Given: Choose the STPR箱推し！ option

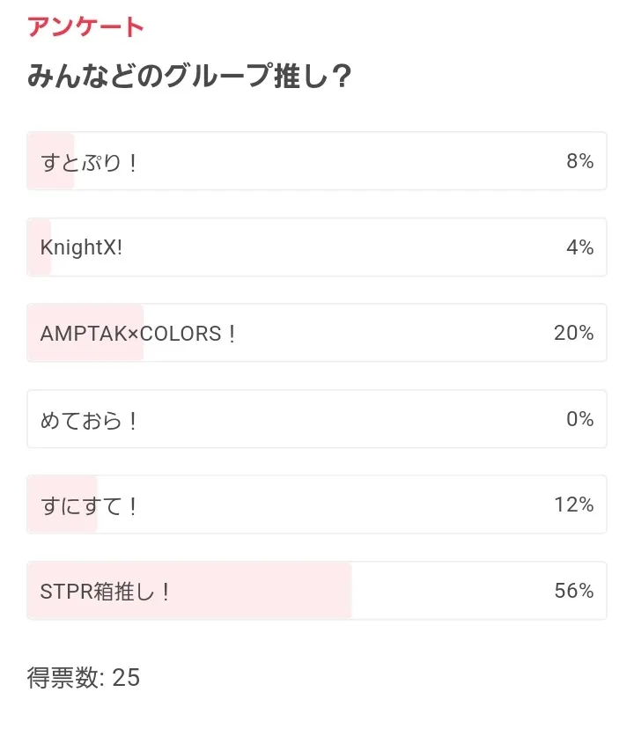Looking at the screenshot, I should pyautogui.click(x=317, y=591).
